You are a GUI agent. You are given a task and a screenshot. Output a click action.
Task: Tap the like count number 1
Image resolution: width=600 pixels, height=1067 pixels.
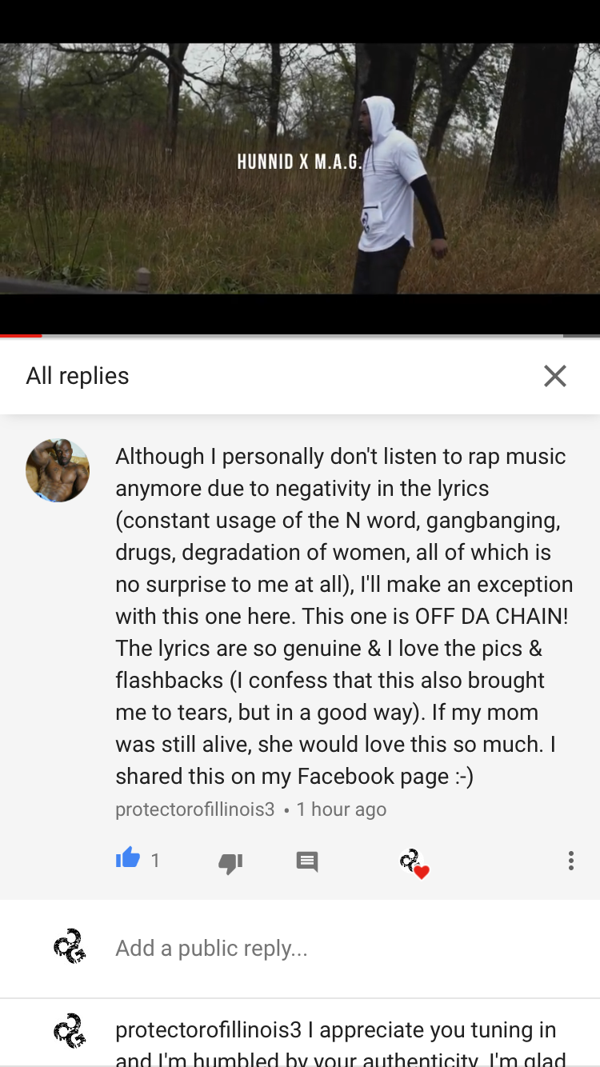click(x=155, y=861)
